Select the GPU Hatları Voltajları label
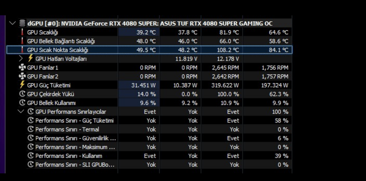This screenshot has height=181, width=366. coord(61,59)
